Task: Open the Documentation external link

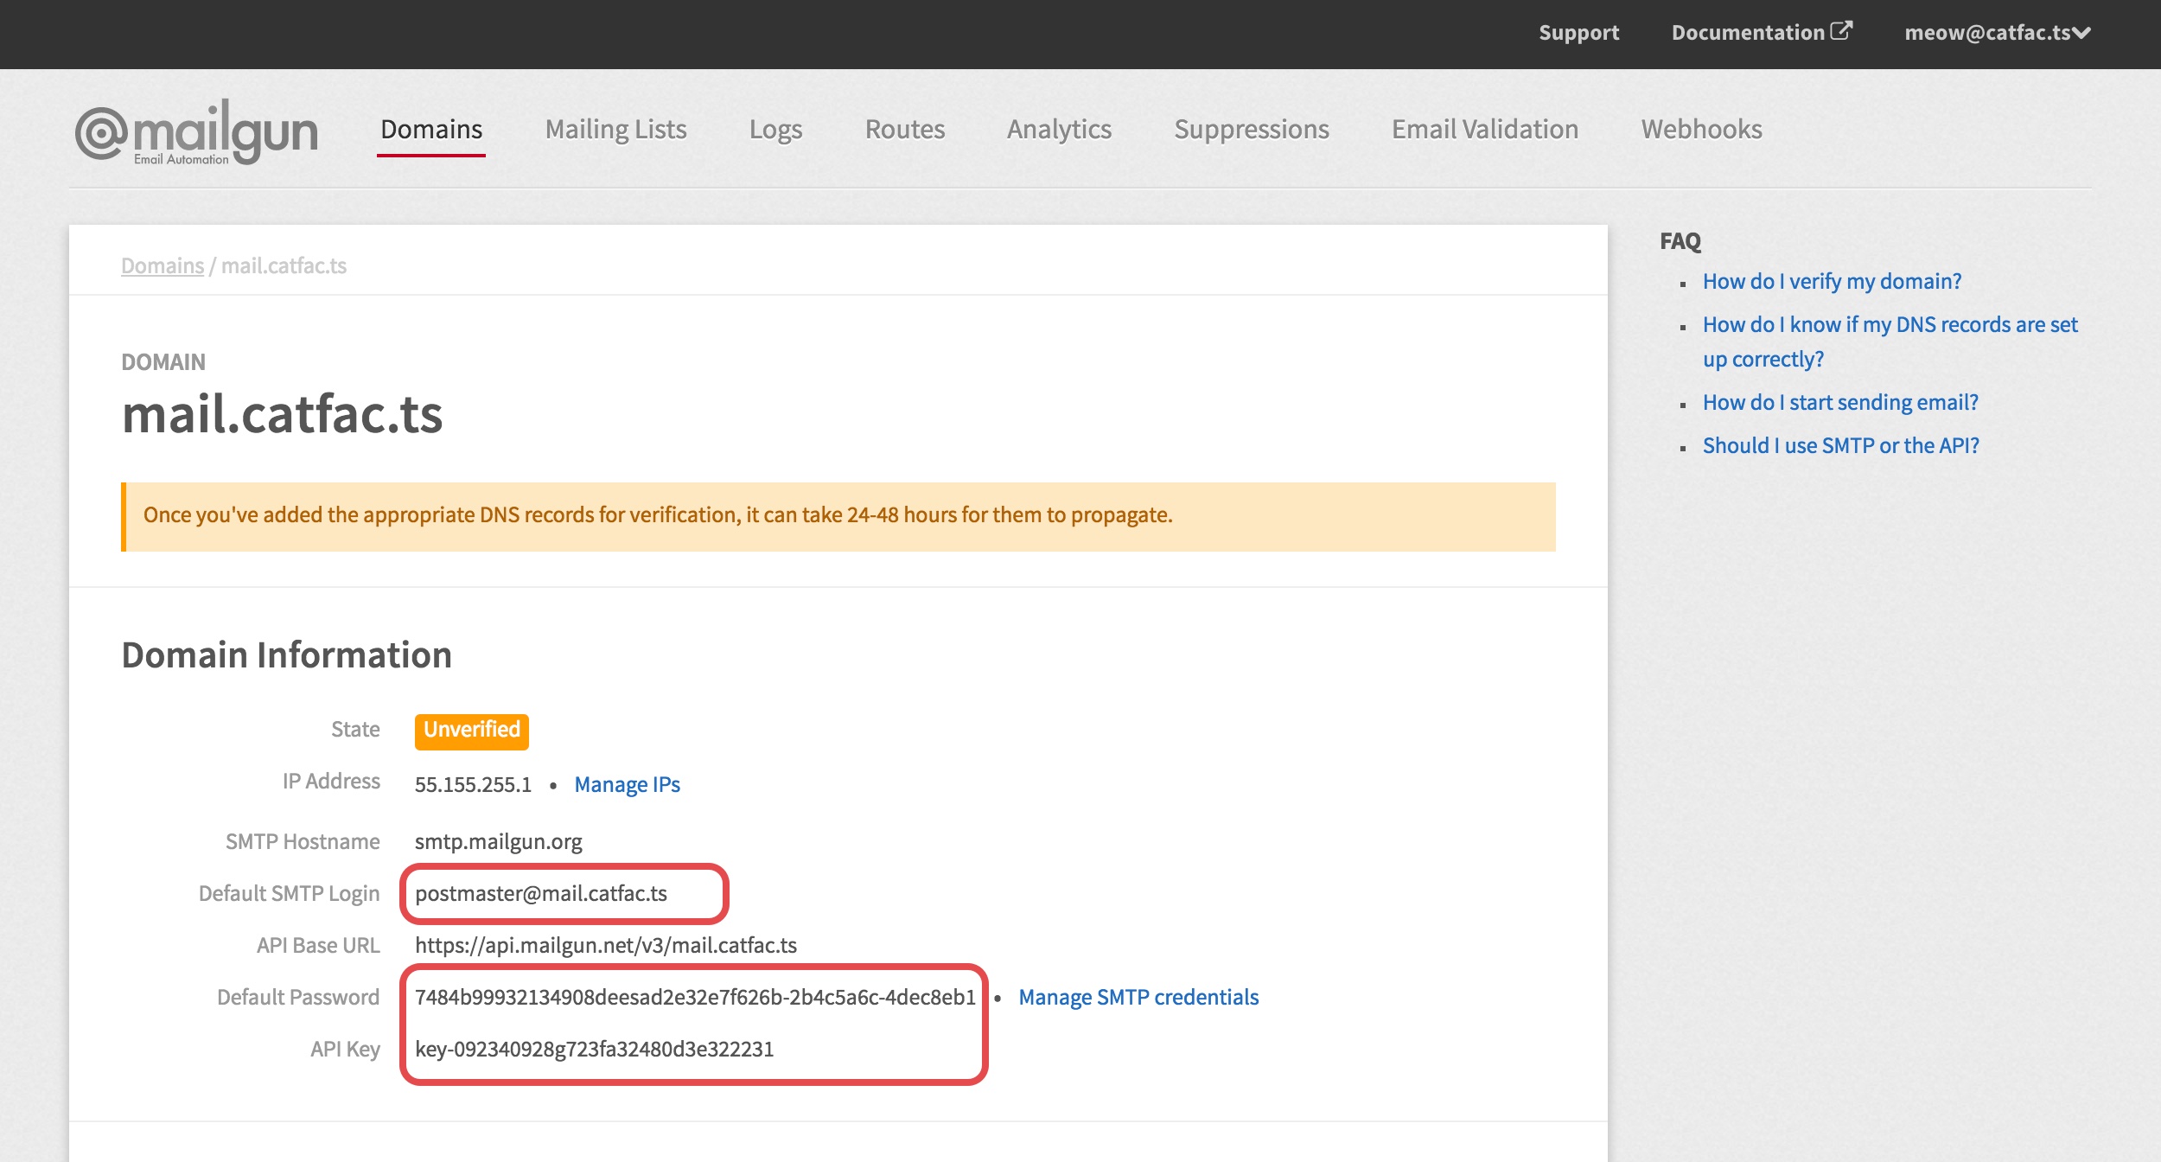Action: [x=1762, y=33]
